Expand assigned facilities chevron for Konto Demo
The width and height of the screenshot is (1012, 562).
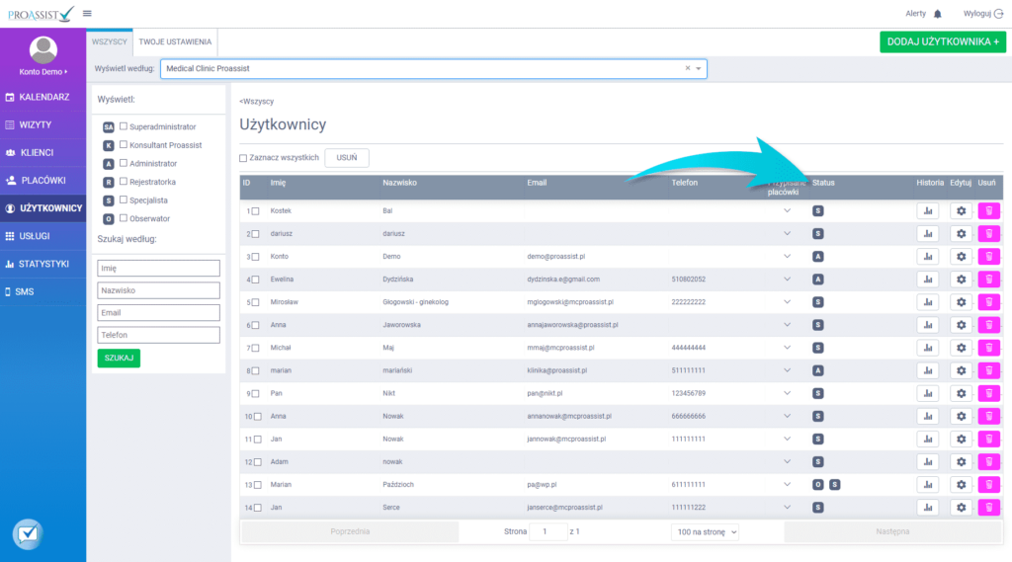[788, 256]
